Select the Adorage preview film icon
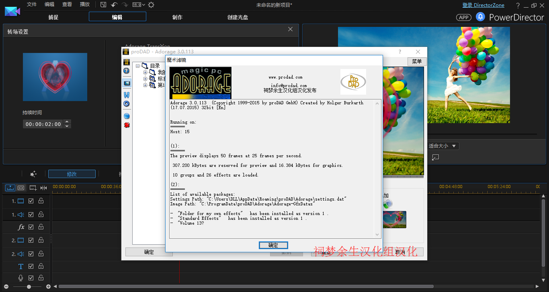The width and height of the screenshot is (549, 292). (127, 83)
